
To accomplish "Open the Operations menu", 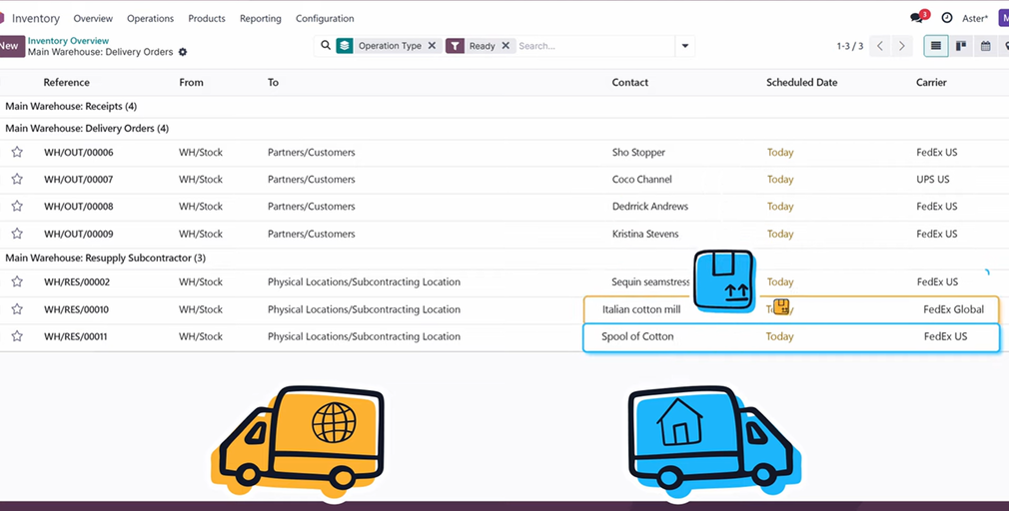I will 150,19.
